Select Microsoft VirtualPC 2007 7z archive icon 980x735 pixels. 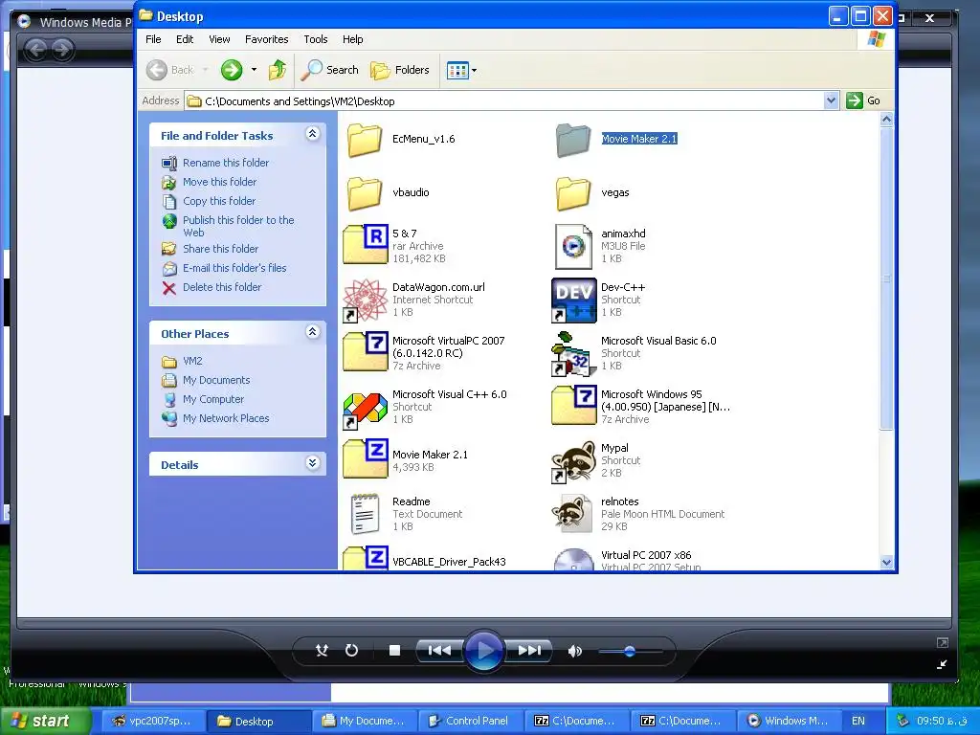click(365, 352)
